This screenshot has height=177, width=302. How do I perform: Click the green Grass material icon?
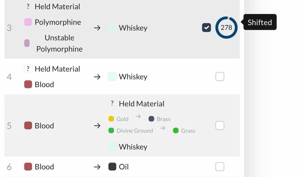175,131
